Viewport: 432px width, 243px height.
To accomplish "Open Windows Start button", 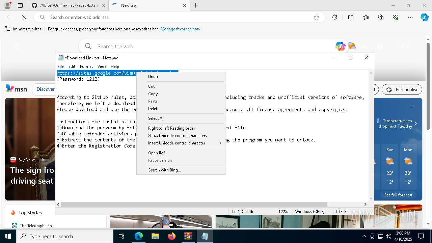I will coord(8,236).
